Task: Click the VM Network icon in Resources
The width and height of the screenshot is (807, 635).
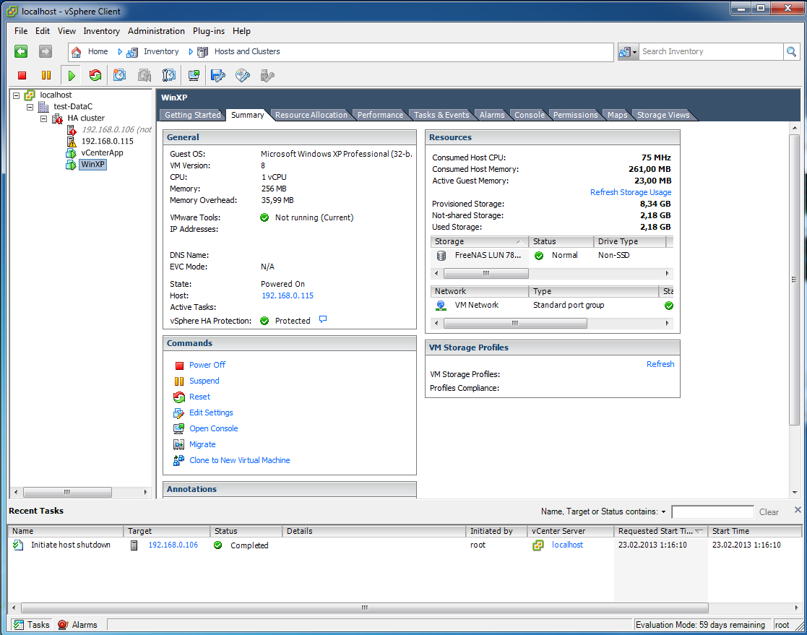Action: click(441, 305)
